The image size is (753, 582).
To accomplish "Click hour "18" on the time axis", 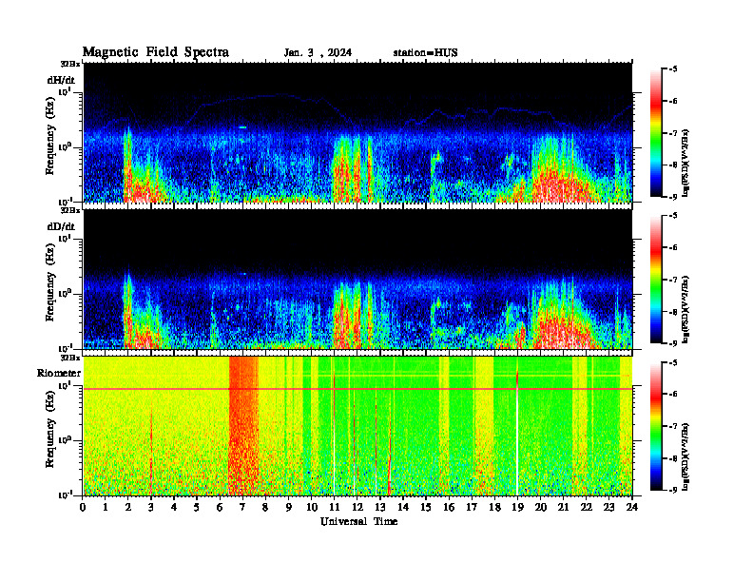I will coord(494,507).
